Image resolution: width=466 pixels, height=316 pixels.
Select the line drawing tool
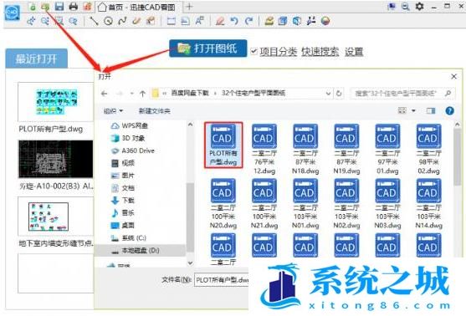point(94,21)
